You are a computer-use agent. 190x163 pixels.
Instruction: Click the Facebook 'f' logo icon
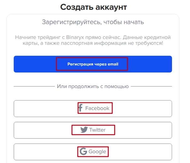click(x=80, y=108)
